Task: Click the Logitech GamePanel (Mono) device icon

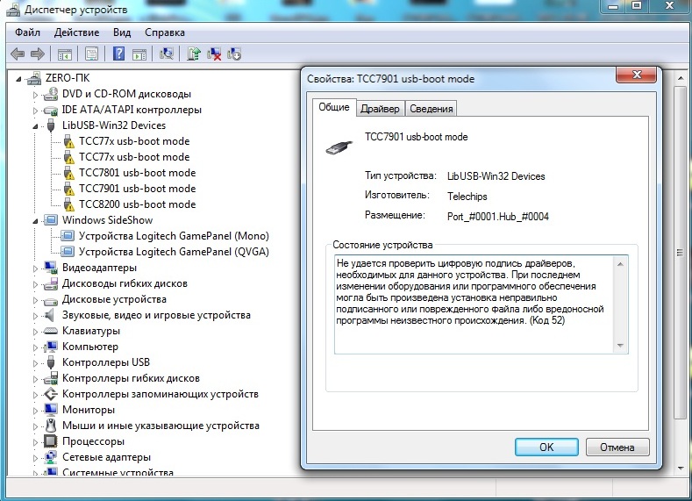Action: tap(67, 236)
